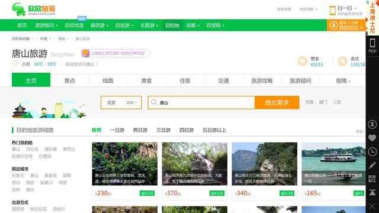Filter routes by 三日游

click(163, 130)
